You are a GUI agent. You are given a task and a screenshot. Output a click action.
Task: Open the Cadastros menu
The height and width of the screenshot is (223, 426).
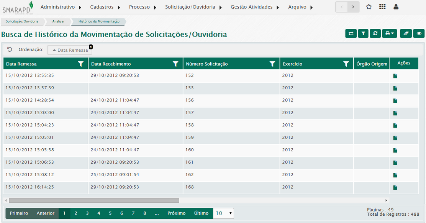pos(105,7)
